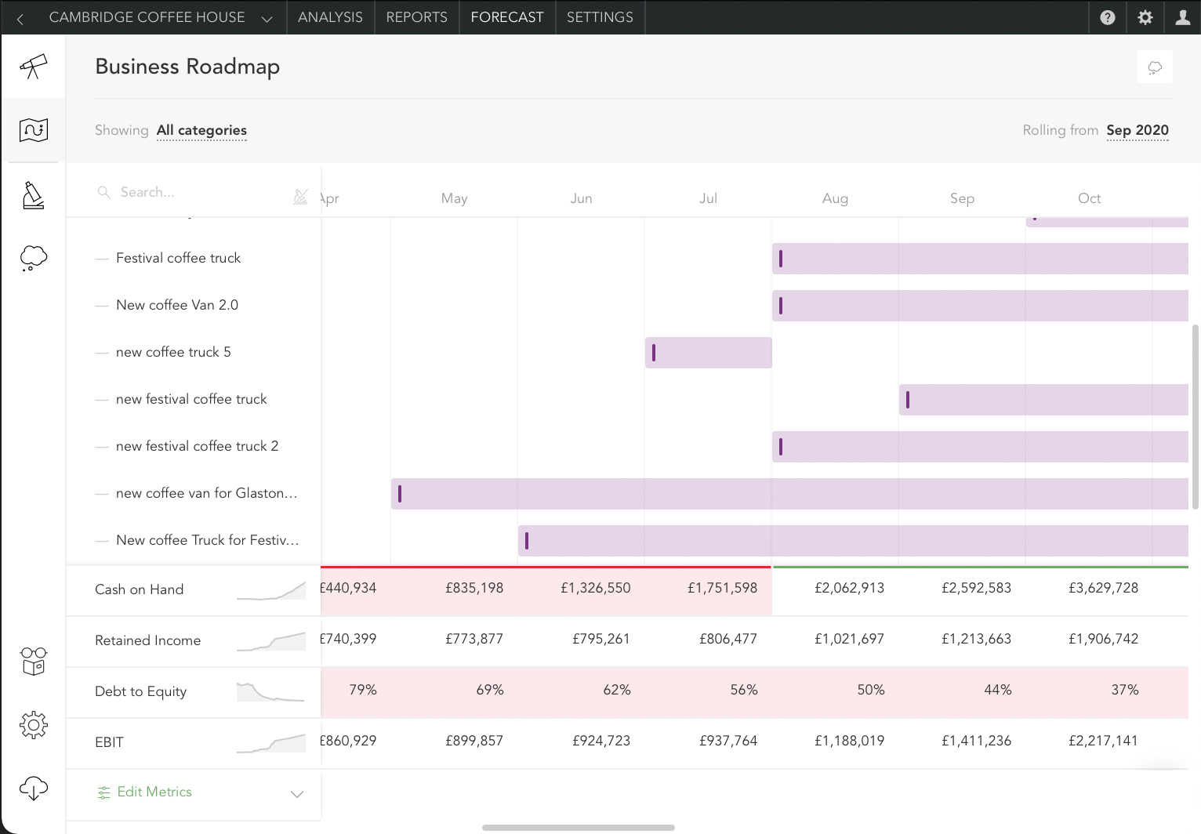This screenshot has width=1201, height=834.
Task: Click the £3,629,728 Cash on Hand value
Action: click(x=1103, y=588)
